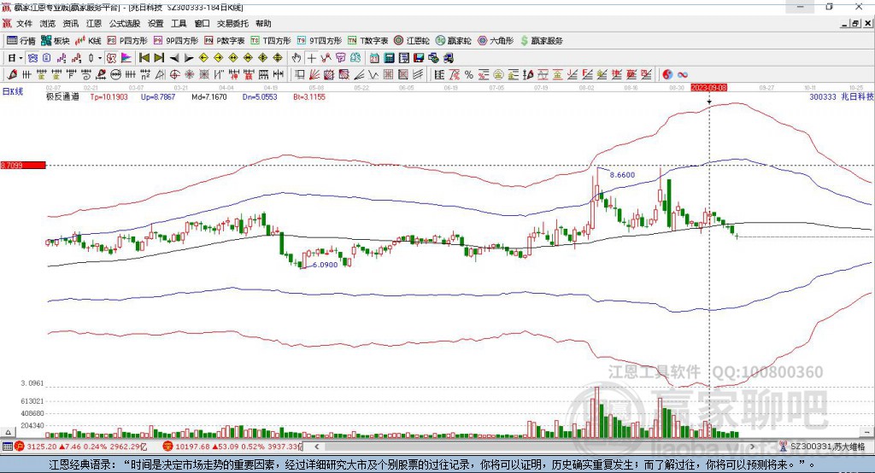Open the 江恩 menu

[94, 23]
